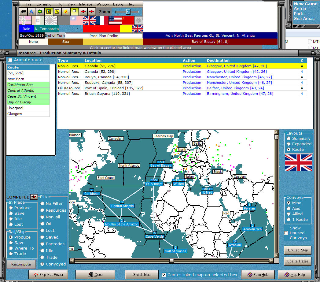Tick the Show Unused Convoys checkbox
Image resolution: width=320 pixels, height=282 pixels.
coord(286,233)
